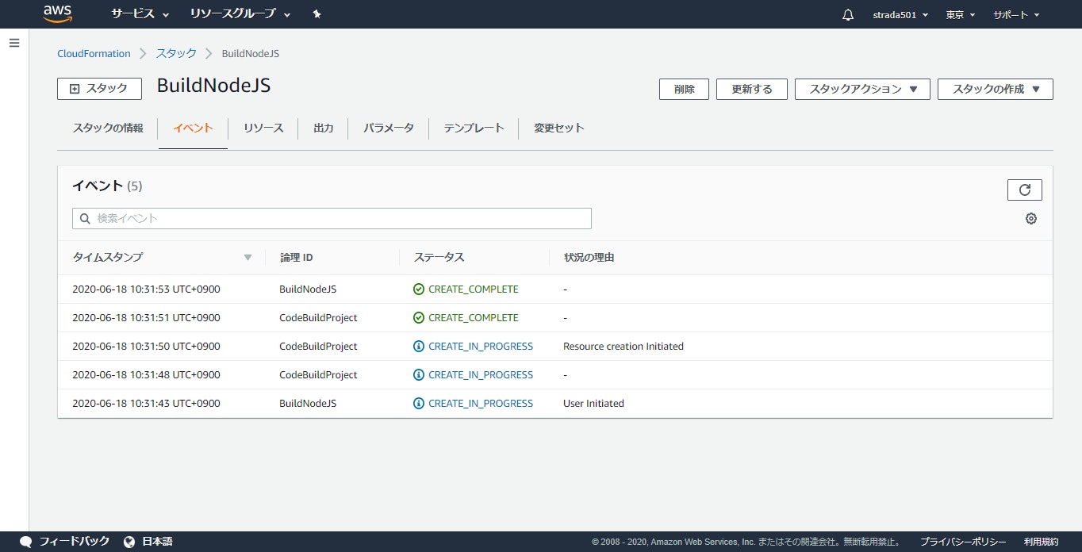This screenshot has width=1082, height=552.
Task: Toggle the タイムスタンプ column sort order
Action: pos(247,257)
